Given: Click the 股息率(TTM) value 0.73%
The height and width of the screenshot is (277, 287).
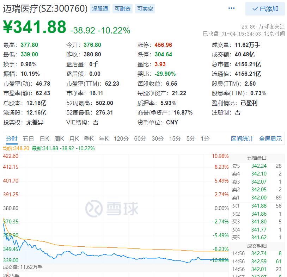Looking at the screenshot, I should pyautogui.click(x=258, y=93).
